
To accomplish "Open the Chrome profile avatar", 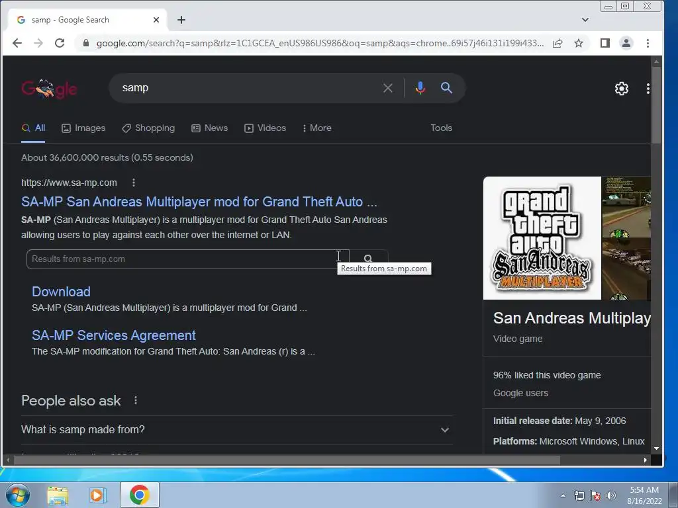I will [626, 43].
